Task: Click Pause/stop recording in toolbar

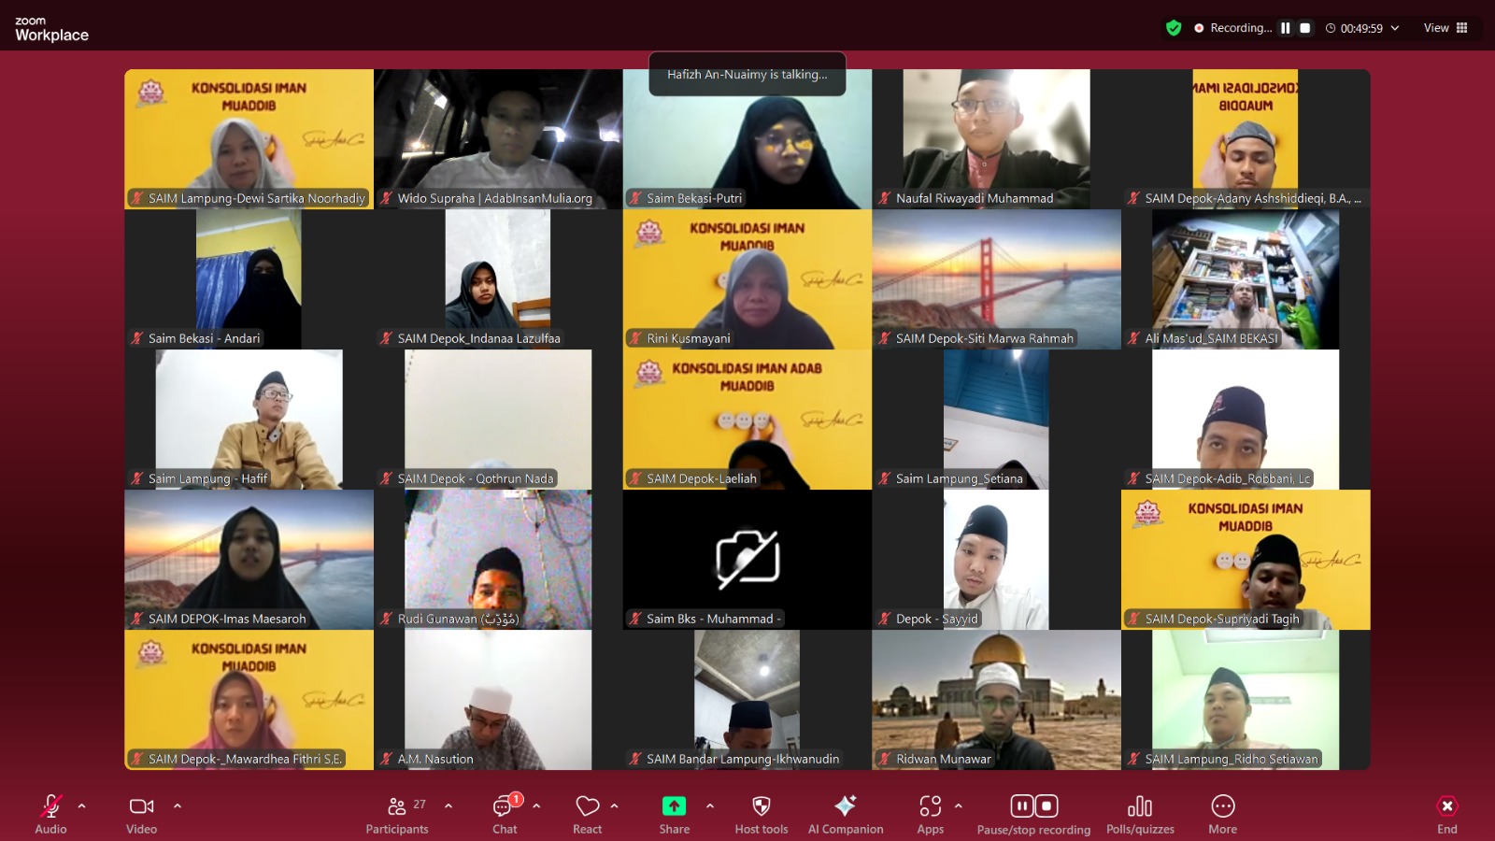Action: (x=1033, y=813)
